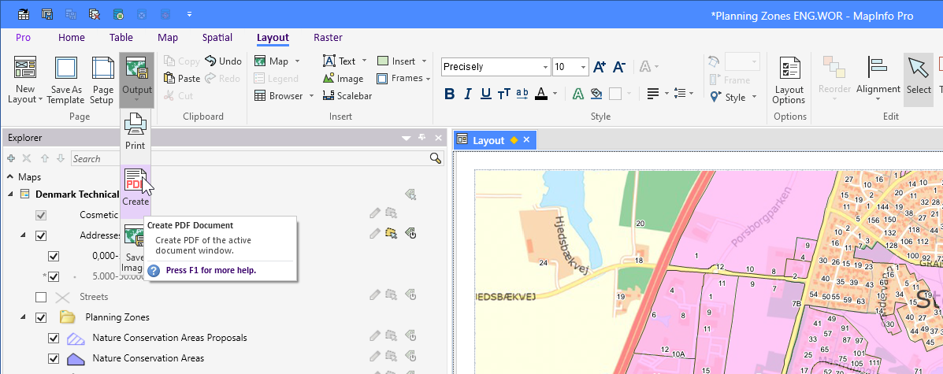Collapse the Addresses layer node

point(23,235)
